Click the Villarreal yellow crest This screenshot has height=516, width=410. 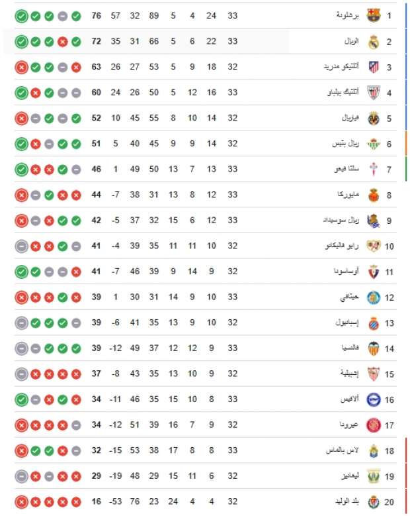[374, 119]
